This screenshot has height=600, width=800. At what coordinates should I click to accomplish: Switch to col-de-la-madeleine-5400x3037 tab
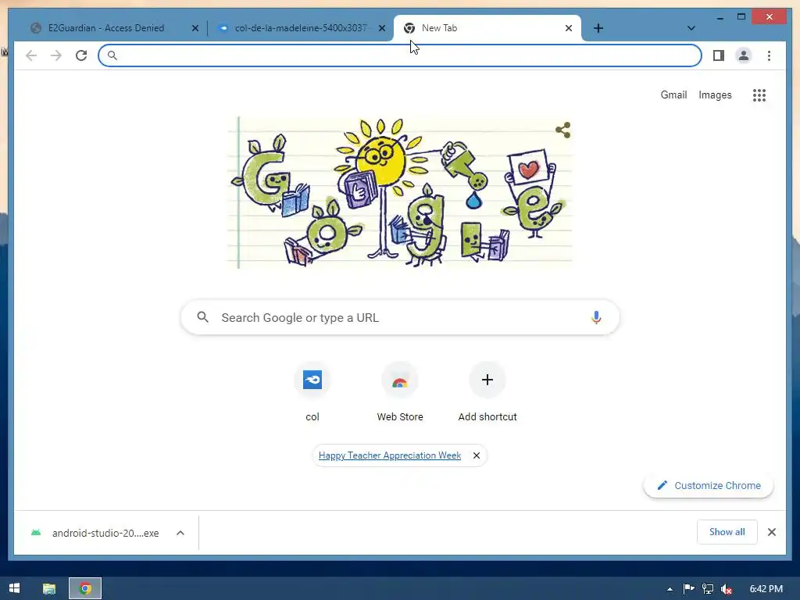(x=300, y=28)
